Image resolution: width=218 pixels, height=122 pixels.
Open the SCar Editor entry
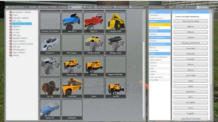160,80
